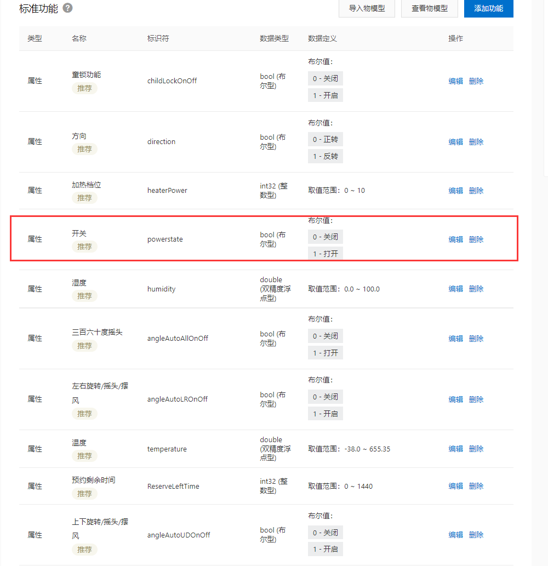Edit the angleAutoAllOnOff property
The width and height of the screenshot is (548, 566).
click(455, 339)
